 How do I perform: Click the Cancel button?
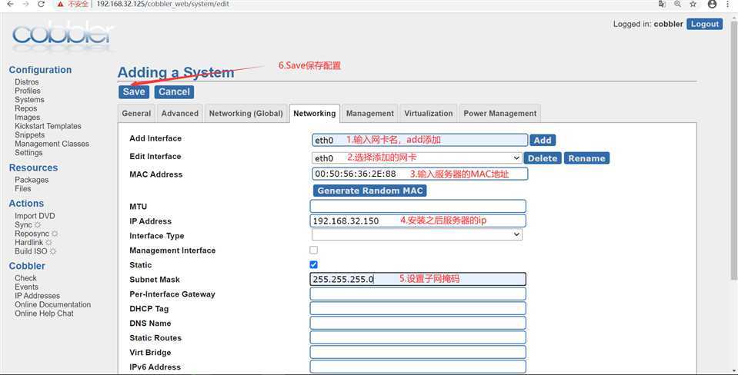pyautogui.click(x=174, y=91)
